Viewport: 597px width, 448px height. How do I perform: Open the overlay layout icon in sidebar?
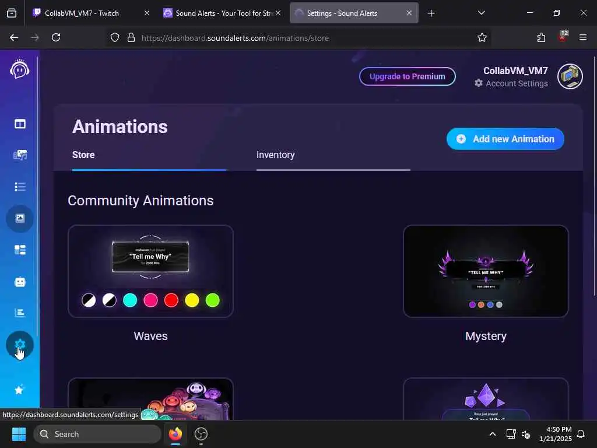point(20,250)
